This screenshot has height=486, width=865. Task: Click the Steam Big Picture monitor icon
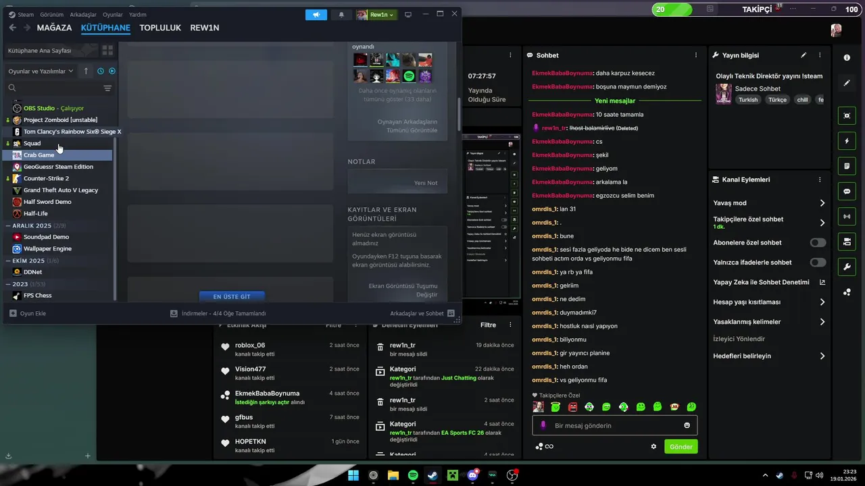pos(407,14)
